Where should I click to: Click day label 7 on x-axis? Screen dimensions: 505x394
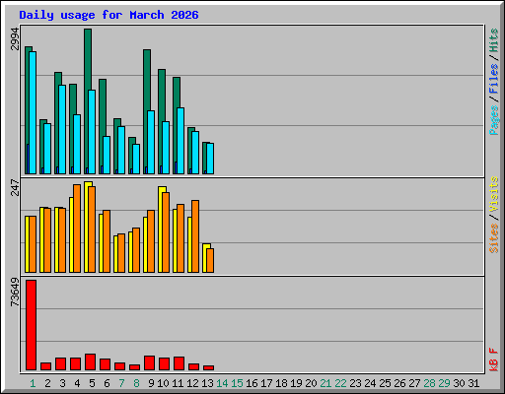(121, 383)
